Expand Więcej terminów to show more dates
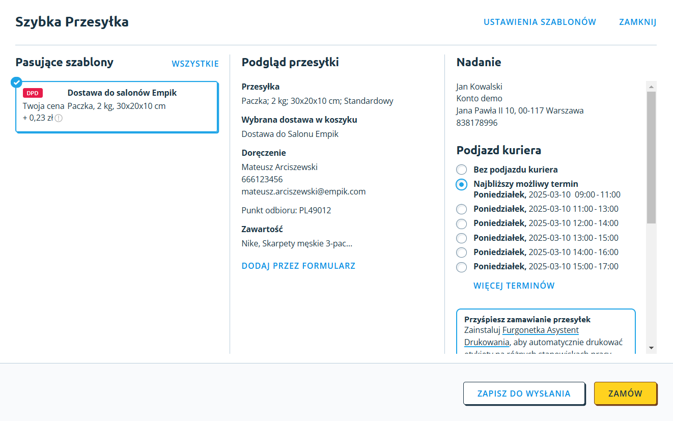 tap(514, 286)
